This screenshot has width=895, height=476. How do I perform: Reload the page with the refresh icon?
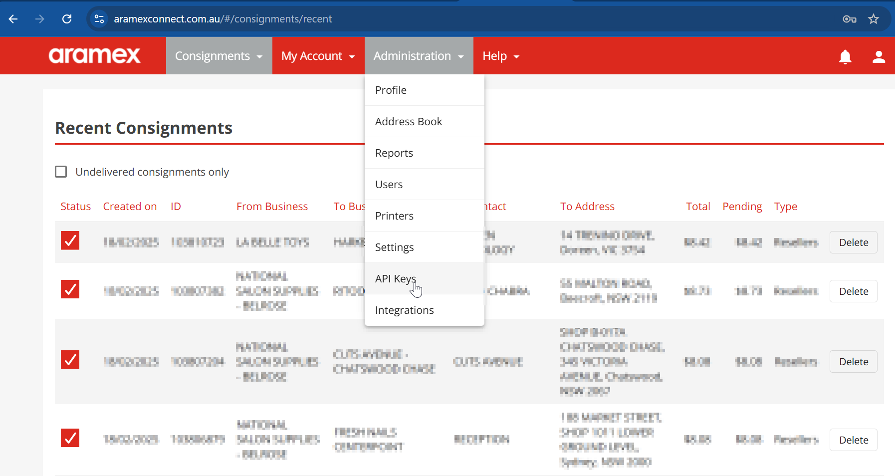67,19
